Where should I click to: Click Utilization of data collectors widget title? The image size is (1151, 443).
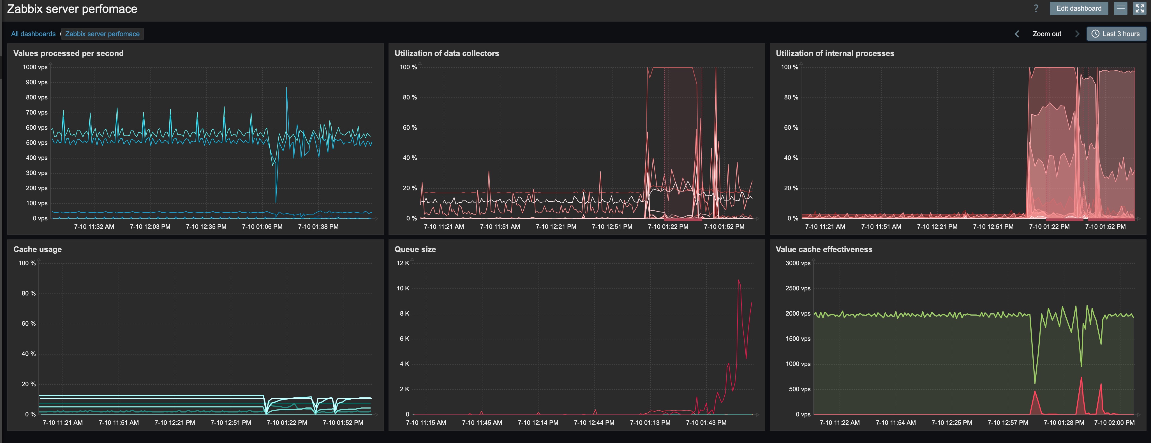point(447,53)
